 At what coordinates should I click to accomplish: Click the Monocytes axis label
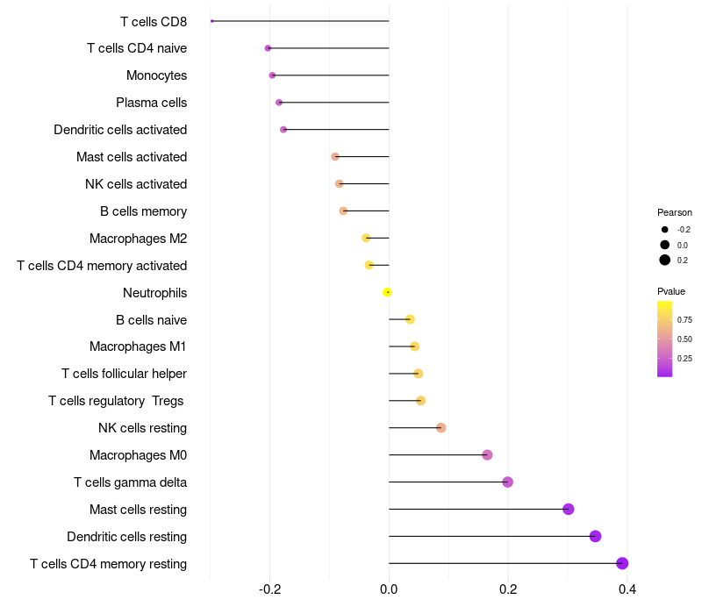156,75
